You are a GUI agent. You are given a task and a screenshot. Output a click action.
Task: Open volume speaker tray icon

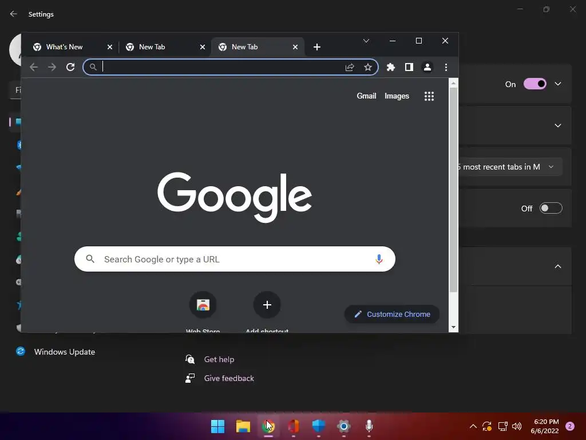point(517,426)
